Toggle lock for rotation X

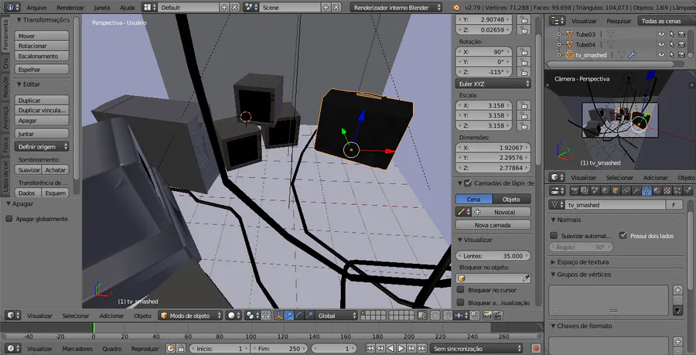coord(524,52)
